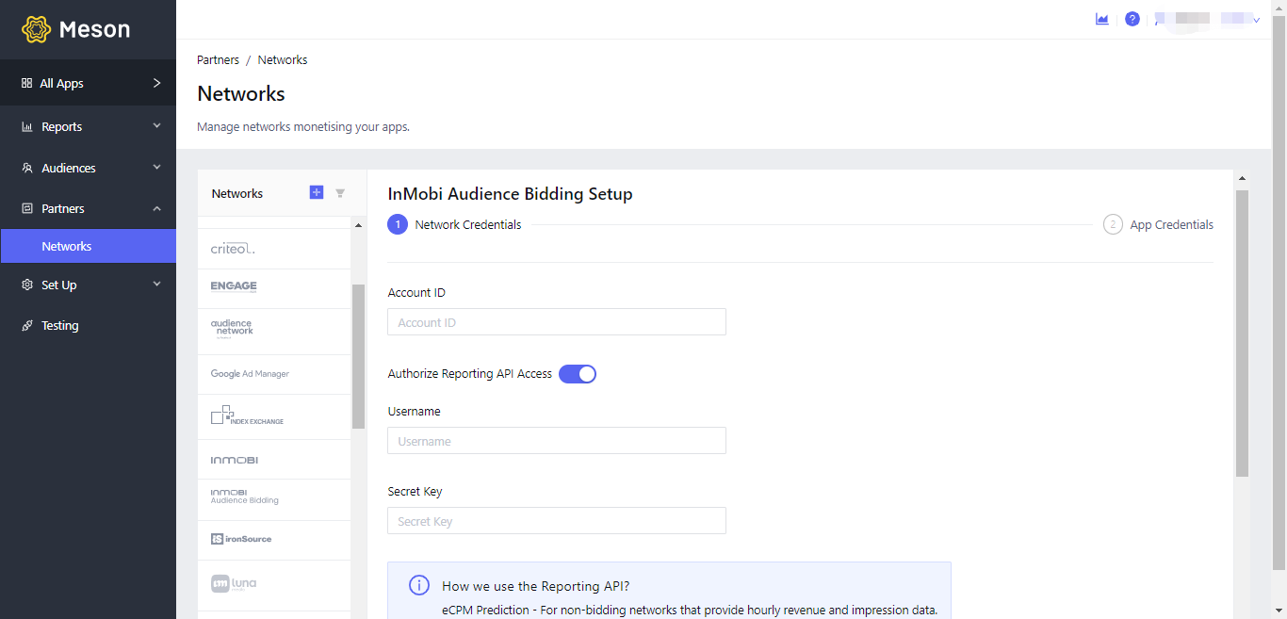The image size is (1287, 619).
Task: Click the Username input field
Action: coord(557,441)
